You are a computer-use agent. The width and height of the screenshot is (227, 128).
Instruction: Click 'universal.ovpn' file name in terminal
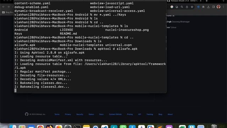[x=118, y=45]
